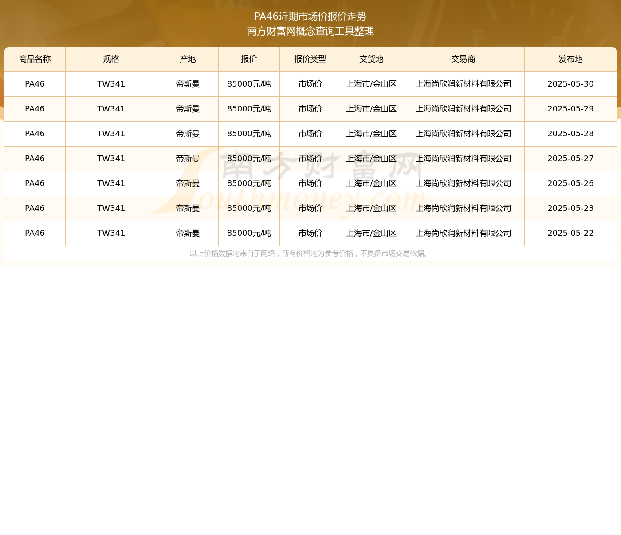621x535 pixels.
Task: Click PA46 in the 2025-05-27 row
Action: tap(35, 159)
